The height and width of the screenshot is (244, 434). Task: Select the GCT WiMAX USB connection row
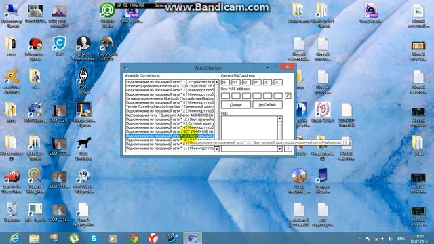click(x=170, y=131)
